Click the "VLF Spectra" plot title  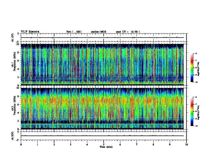(30, 32)
